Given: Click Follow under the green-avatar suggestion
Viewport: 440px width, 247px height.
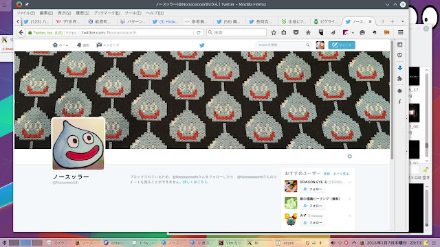Looking at the screenshot, I should click(313, 206).
